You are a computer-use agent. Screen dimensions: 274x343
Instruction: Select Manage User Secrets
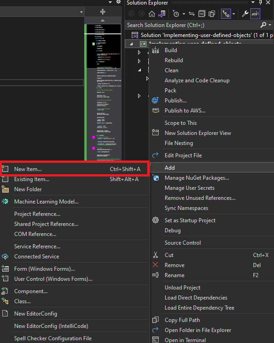pyautogui.click(x=189, y=188)
